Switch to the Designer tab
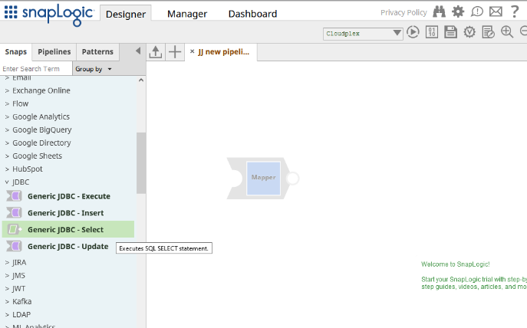 pos(126,14)
